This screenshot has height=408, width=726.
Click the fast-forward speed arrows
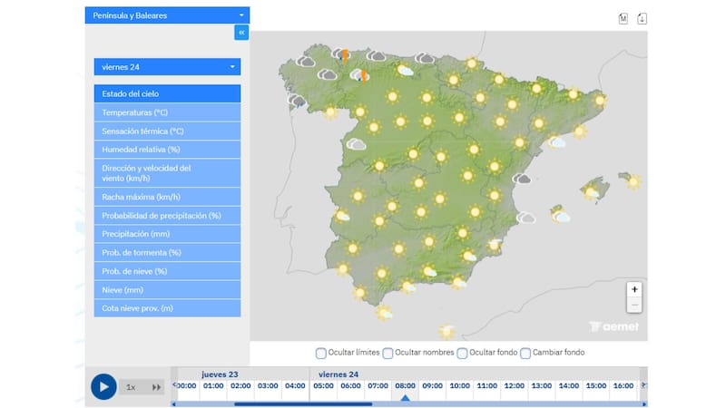[x=156, y=387]
